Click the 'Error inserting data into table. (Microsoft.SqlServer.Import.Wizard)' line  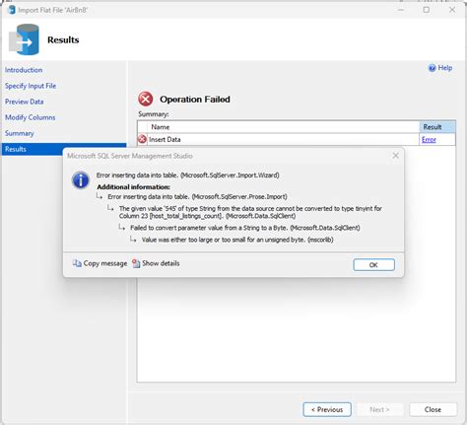(x=188, y=176)
